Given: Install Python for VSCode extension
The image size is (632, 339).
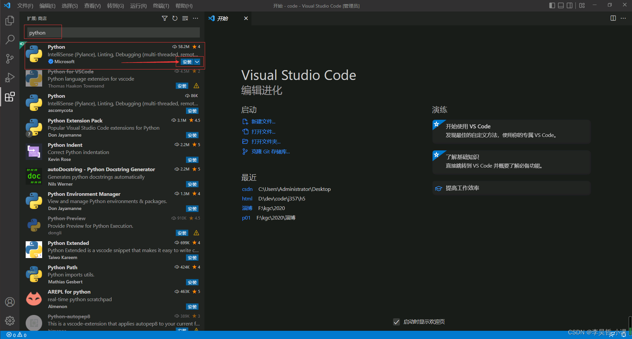Looking at the screenshot, I should click(182, 86).
